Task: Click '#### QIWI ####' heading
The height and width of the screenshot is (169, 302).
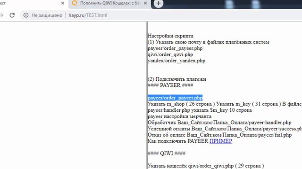Action: 167,154
